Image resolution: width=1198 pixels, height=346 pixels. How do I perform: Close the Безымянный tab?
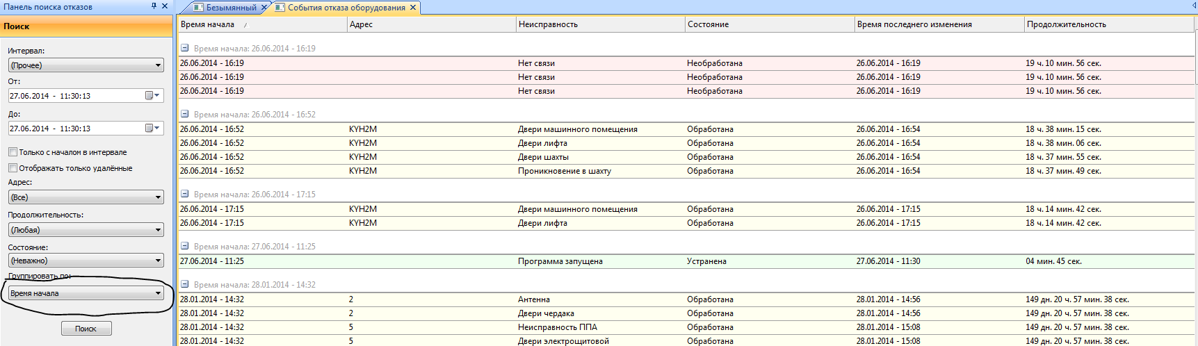264,8
